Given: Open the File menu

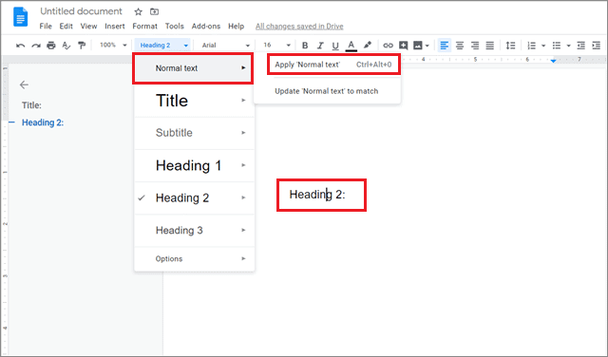Looking at the screenshot, I should pyautogui.click(x=46, y=27).
